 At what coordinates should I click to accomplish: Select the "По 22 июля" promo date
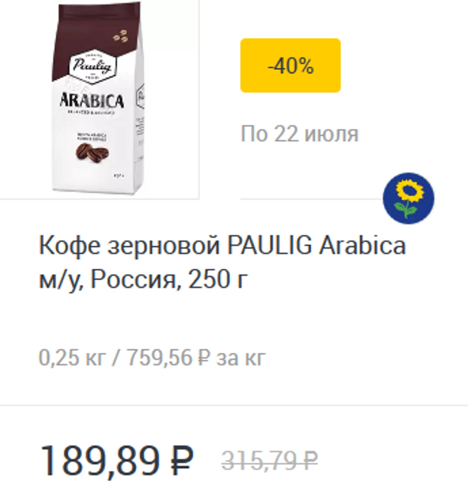[x=300, y=133]
